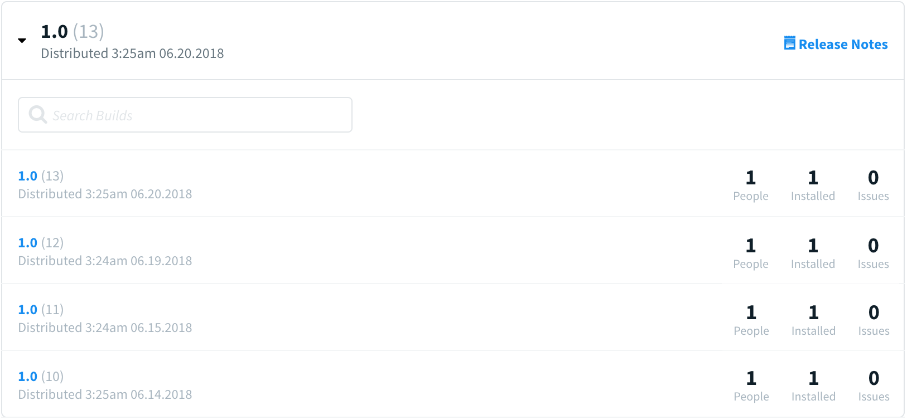Open build 1.0 (13) version link
The width and height of the screenshot is (907, 420).
click(28, 176)
